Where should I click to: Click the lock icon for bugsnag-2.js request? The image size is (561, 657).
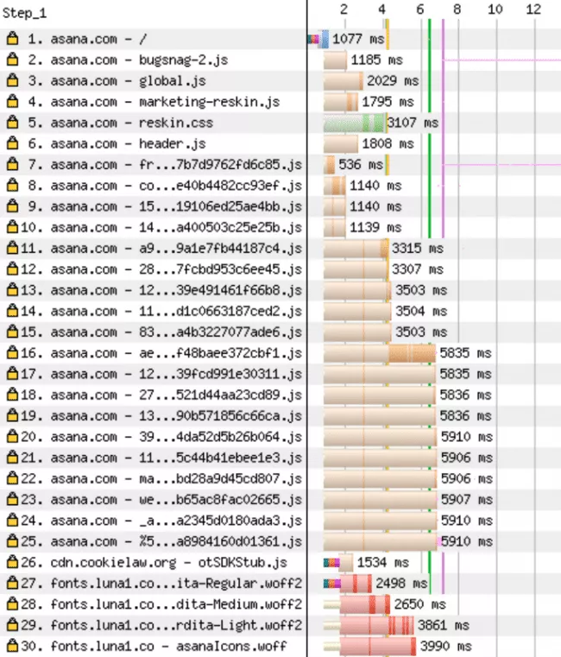point(12,60)
